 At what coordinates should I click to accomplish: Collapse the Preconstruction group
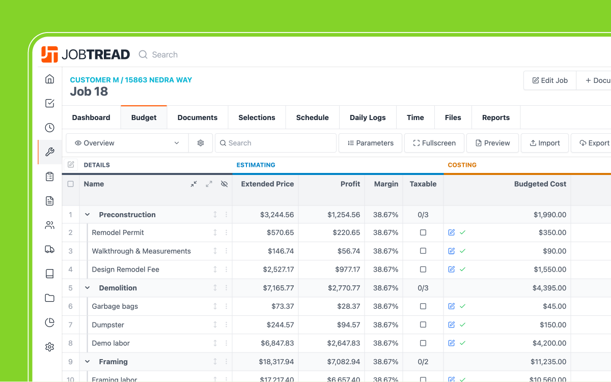tap(87, 214)
